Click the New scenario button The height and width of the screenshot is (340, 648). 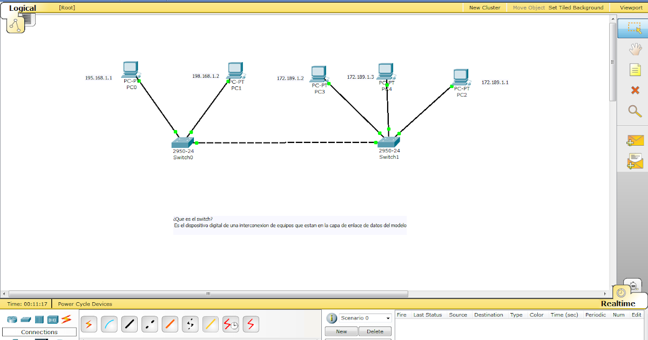tap(341, 331)
